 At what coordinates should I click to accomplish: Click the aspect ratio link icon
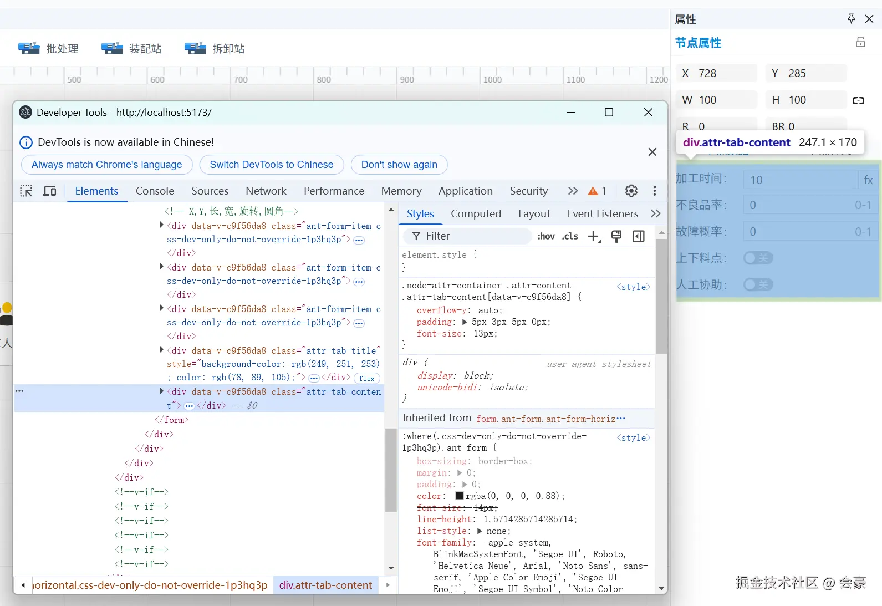point(858,100)
